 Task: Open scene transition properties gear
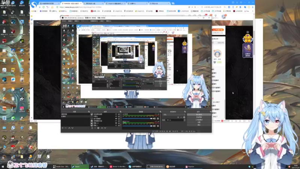[x=184, y=117]
